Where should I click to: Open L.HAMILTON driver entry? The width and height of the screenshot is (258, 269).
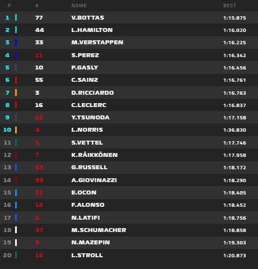point(92,30)
